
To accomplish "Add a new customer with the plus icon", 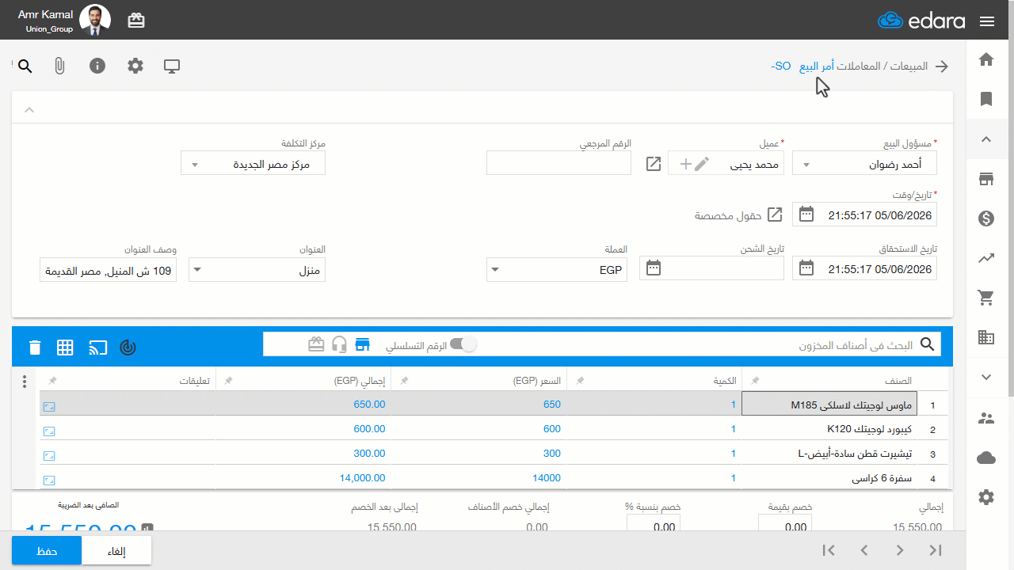I will point(685,164).
